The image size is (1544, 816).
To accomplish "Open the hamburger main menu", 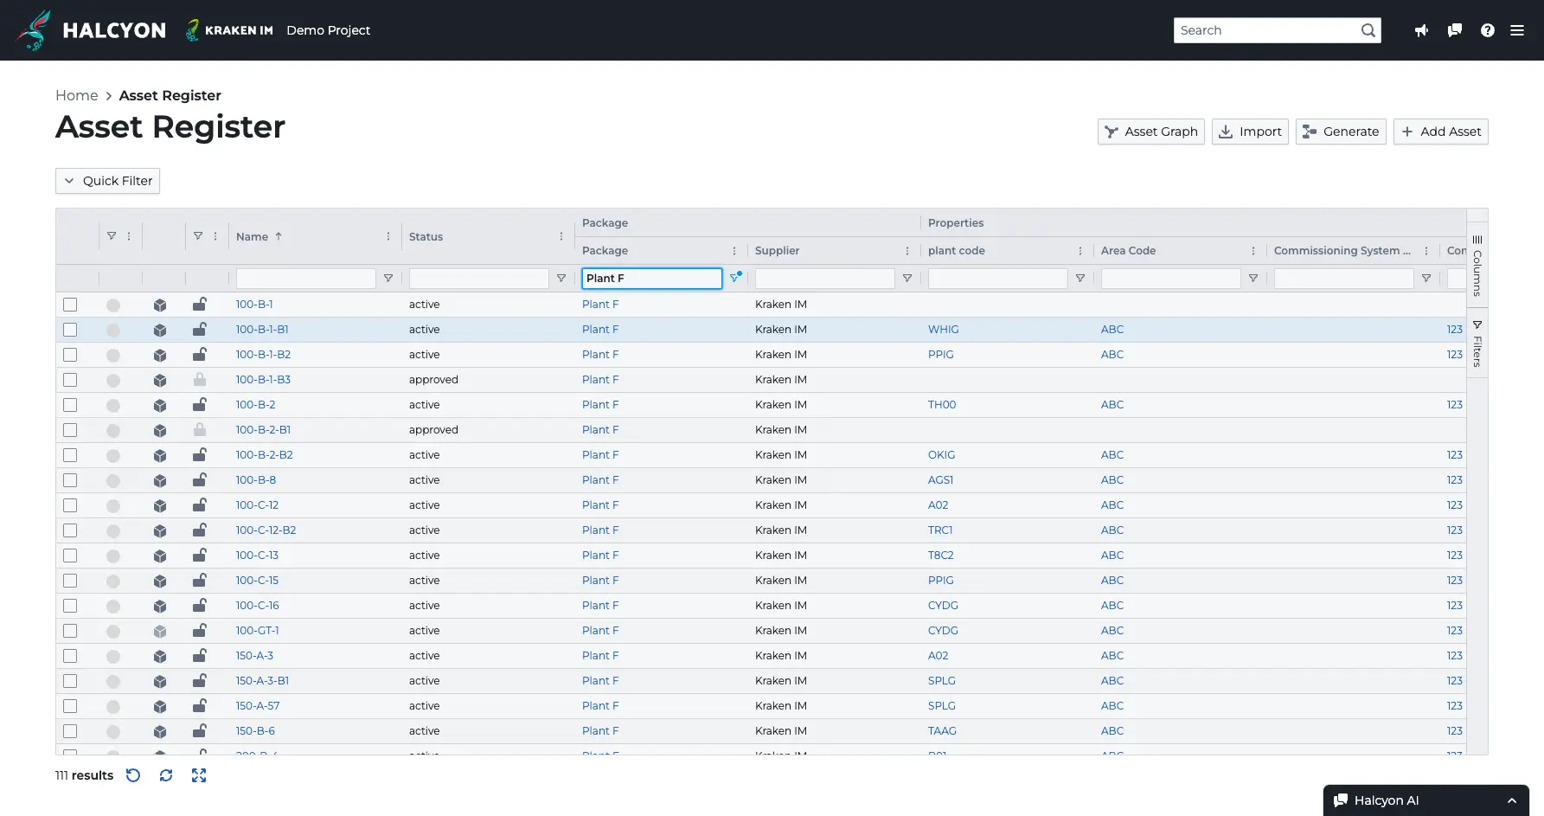I will click(1517, 30).
